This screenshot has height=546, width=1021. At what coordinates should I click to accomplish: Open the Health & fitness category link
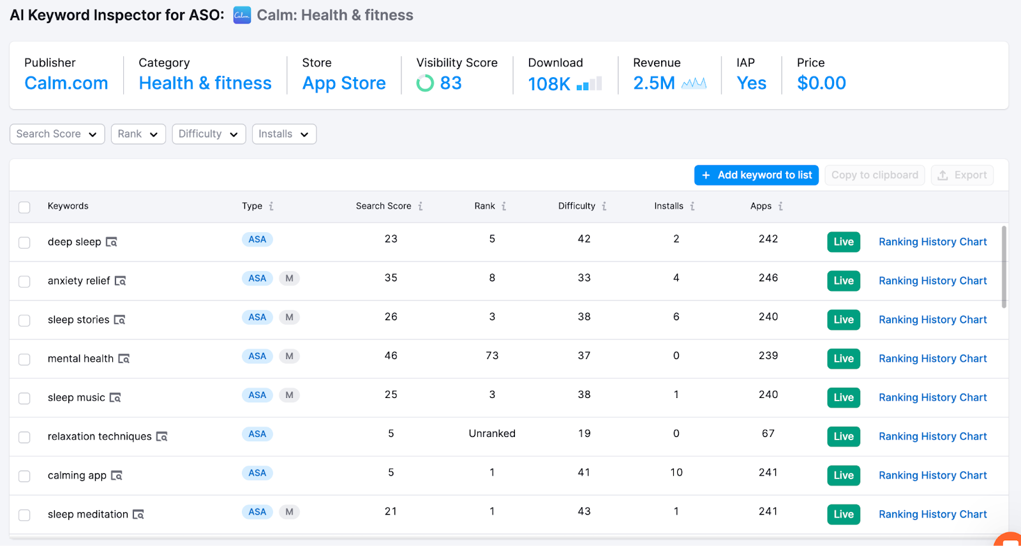click(205, 83)
